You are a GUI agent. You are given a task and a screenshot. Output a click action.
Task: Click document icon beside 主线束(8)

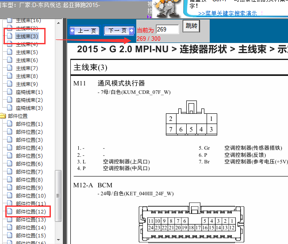10,76
